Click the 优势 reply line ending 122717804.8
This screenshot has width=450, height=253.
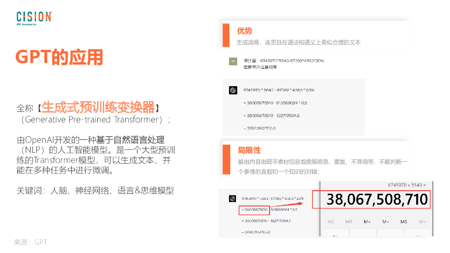272,116
